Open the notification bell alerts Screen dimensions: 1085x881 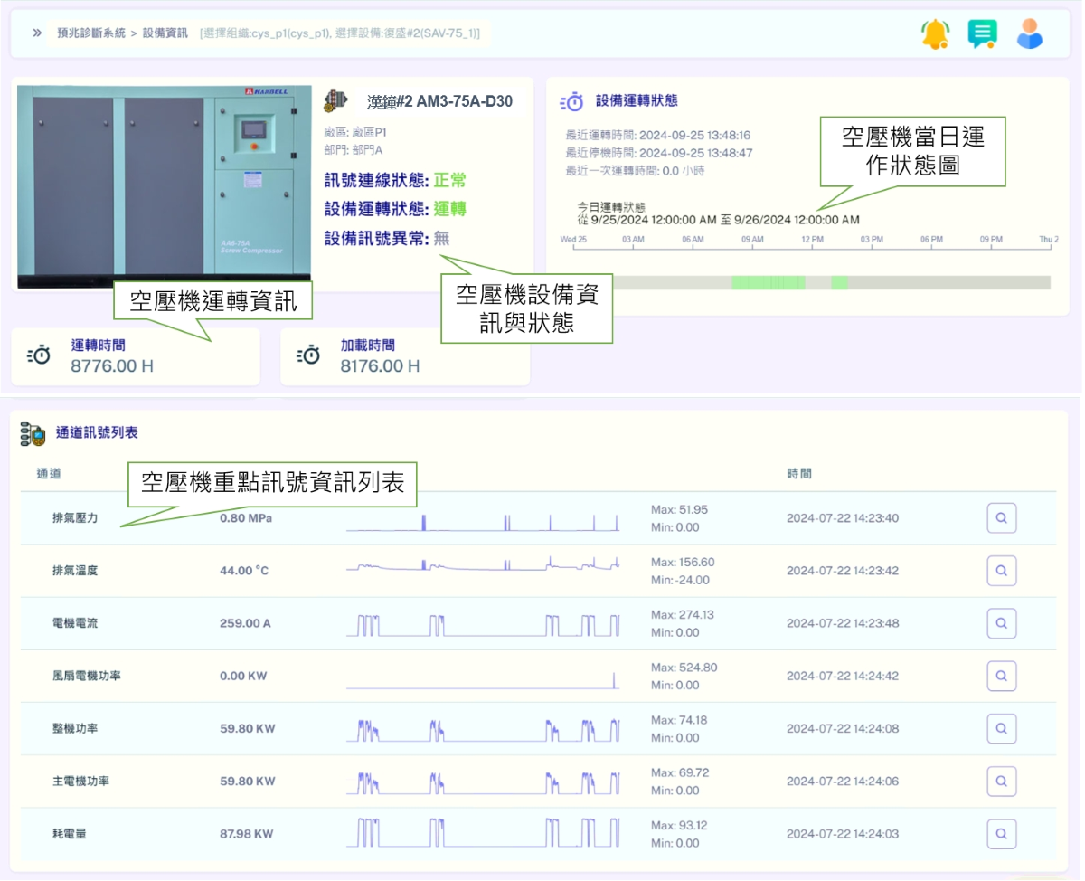click(935, 34)
